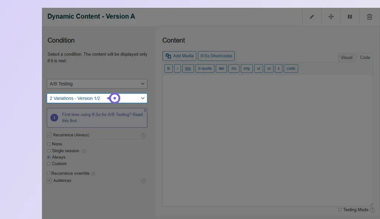Insert code tag with code button
The height and width of the screenshot is (219, 380).
(291, 69)
